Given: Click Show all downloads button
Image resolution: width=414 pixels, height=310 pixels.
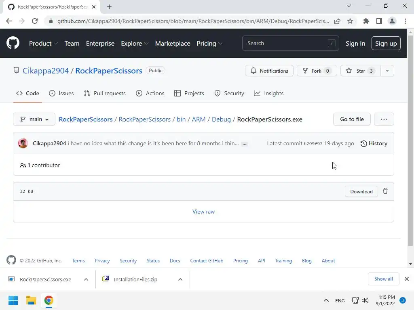Looking at the screenshot, I should tap(383, 279).
